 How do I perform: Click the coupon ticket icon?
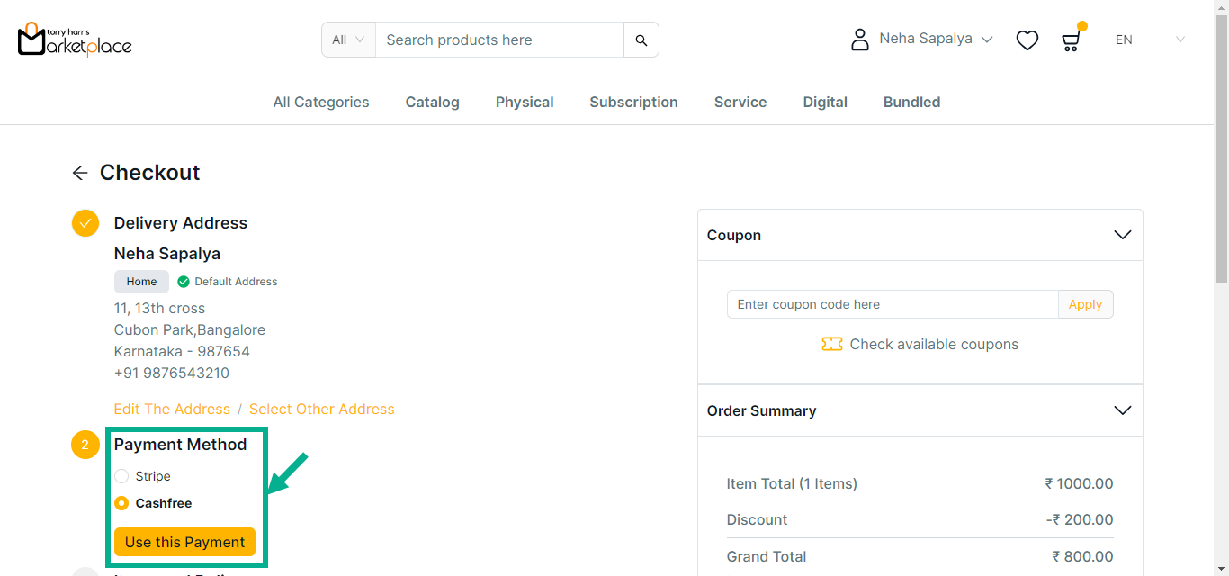(x=831, y=344)
